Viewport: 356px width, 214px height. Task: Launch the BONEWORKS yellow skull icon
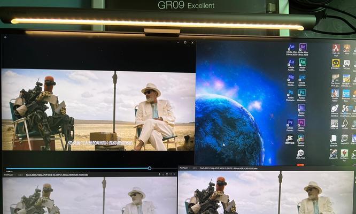[336, 65]
